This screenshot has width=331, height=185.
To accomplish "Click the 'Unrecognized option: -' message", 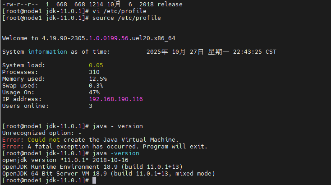I will [41, 133].
